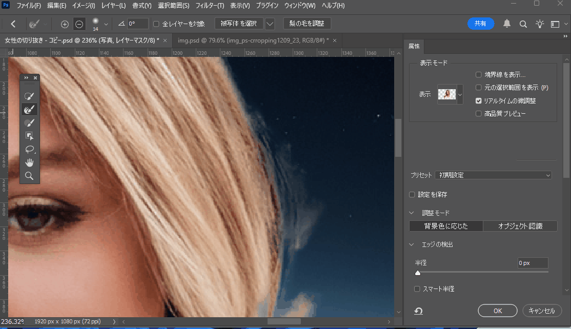Select the Refine Edge Brush tool
The height and width of the screenshot is (329, 571).
point(29,109)
